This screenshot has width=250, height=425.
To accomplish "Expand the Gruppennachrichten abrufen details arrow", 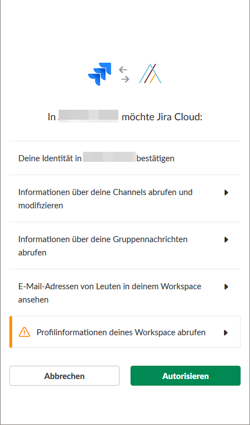I will (226, 239).
